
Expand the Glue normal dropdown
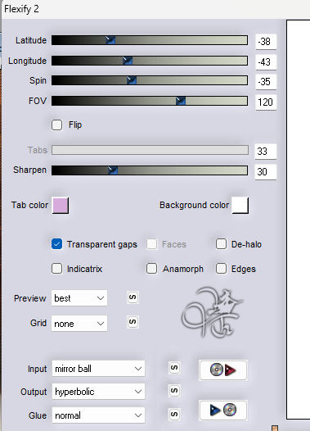click(98, 415)
